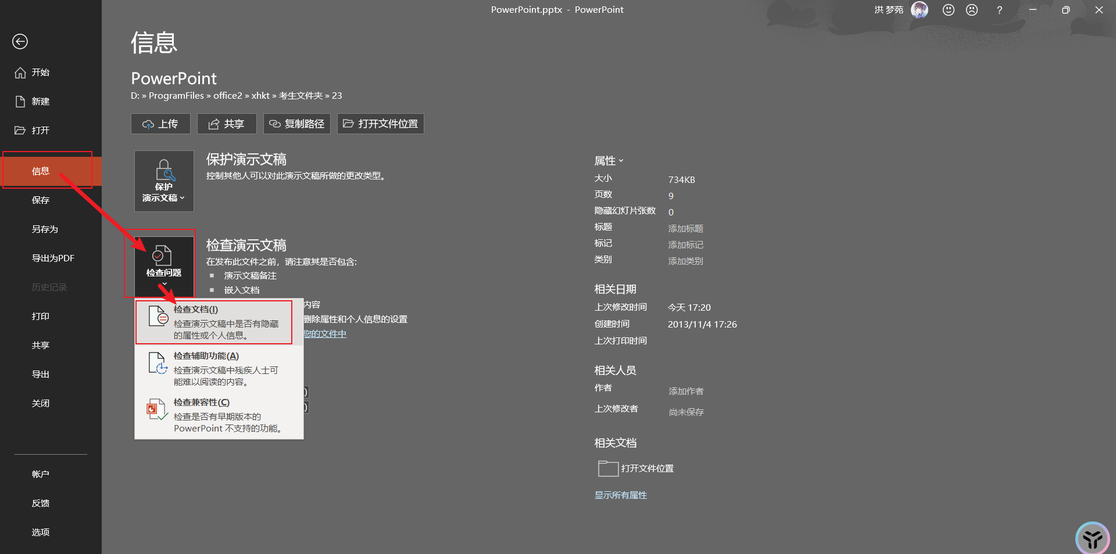Select 检查辅助功能(A) menu entry
Viewport: 1116px width, 554px height.
(x=219, y=369)
